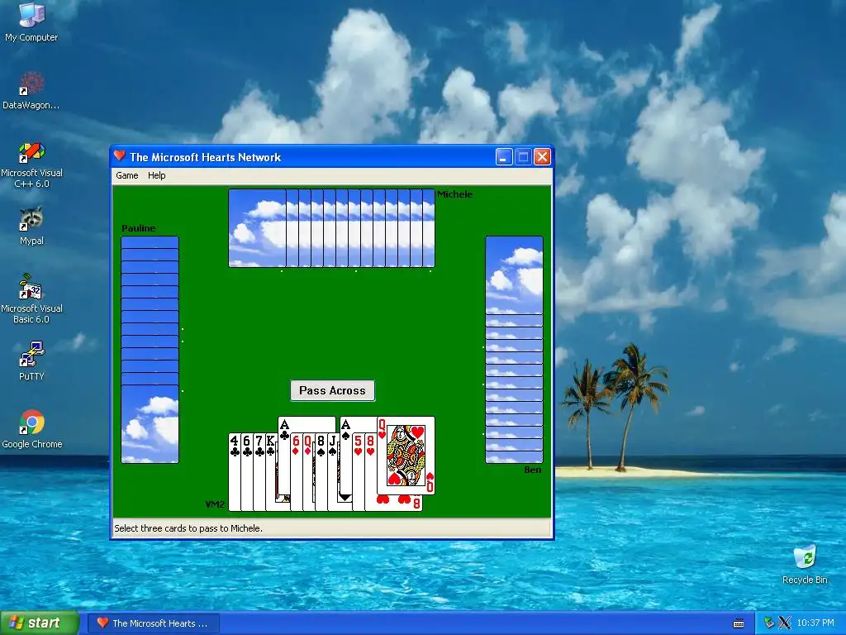Select the 5 of hearts card
Screen dimensions: 846x635
[x=359, y=472]
